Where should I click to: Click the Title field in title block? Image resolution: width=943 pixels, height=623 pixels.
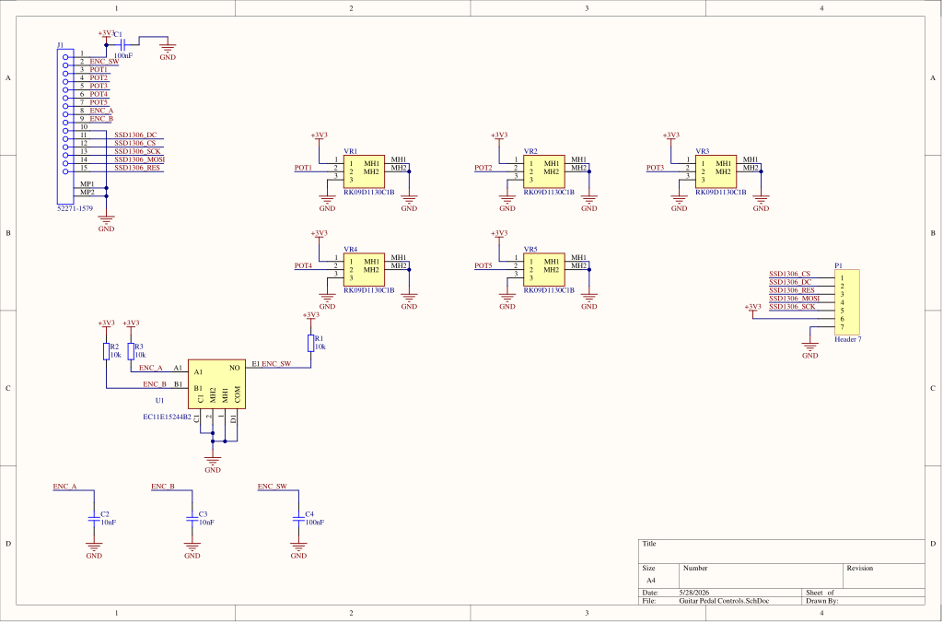click(x=781, y=551)
